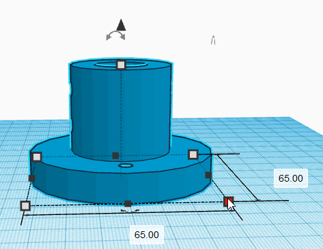323x249 pixels.
Task: Click the small rotation handle at upper right
Action: [213, 40]
